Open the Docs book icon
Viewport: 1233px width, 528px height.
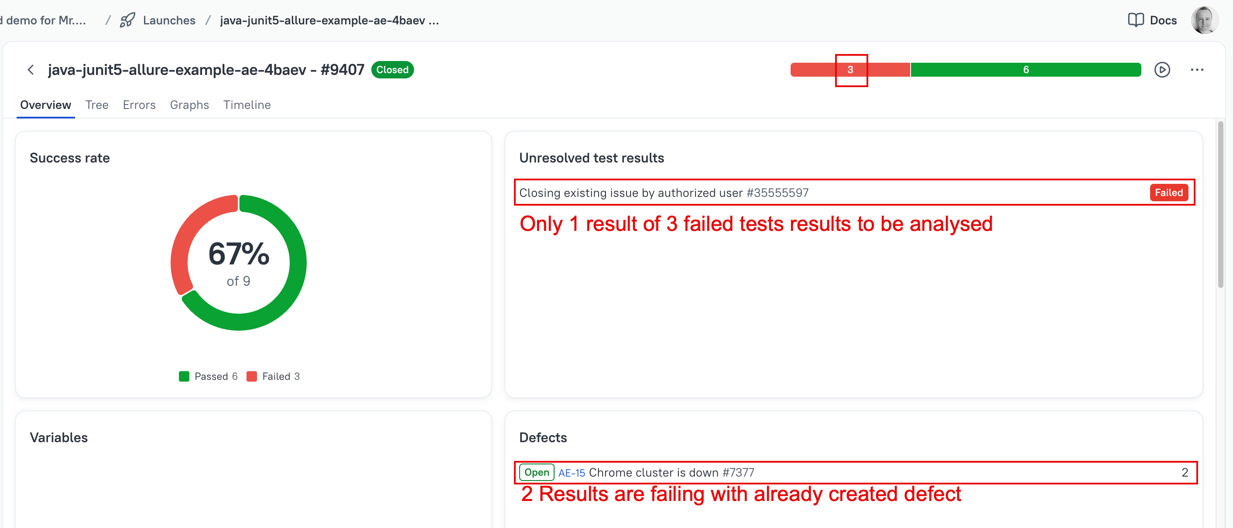point(1135,20)
